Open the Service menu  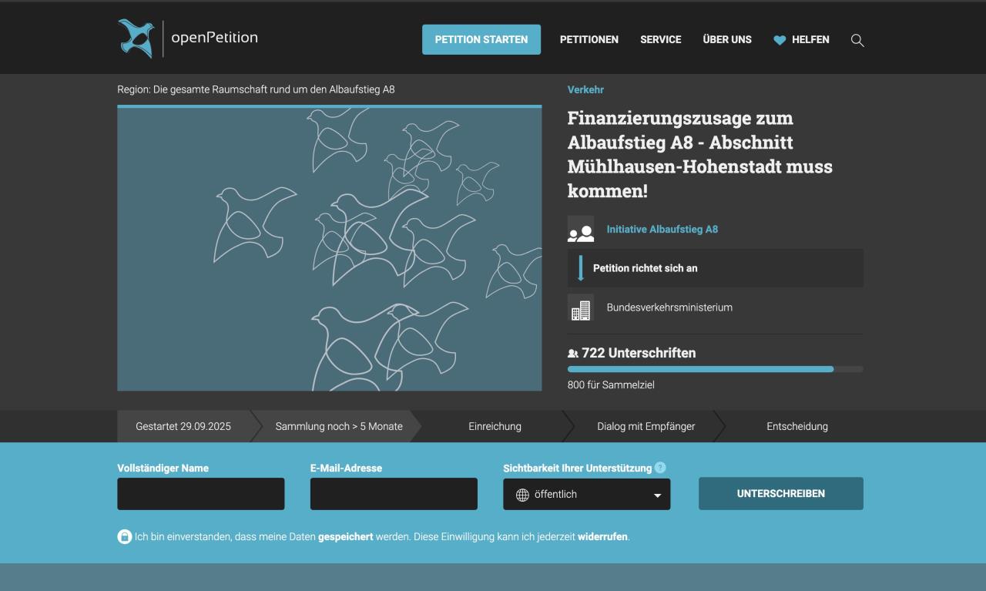tap(660, 39)
